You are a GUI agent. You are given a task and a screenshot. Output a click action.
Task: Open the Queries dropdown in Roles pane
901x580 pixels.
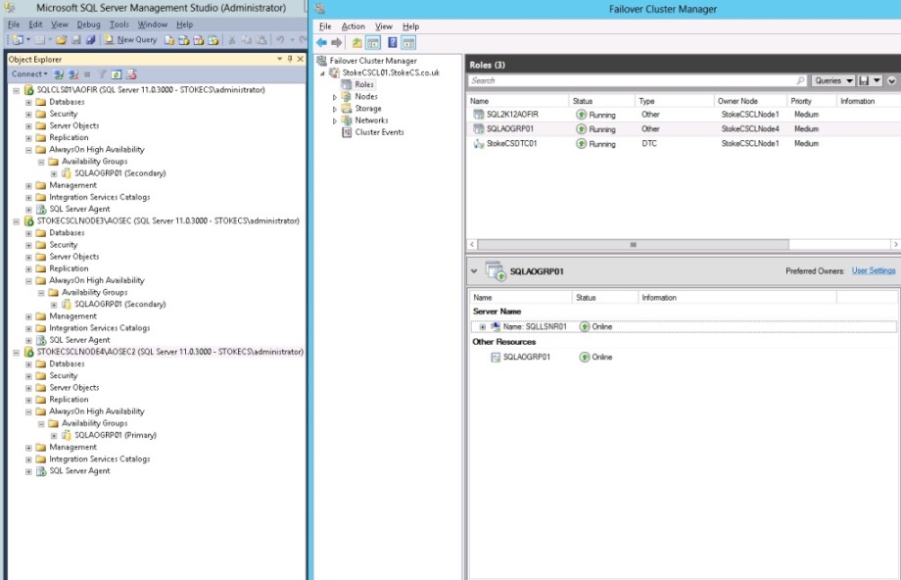(832, 81)
